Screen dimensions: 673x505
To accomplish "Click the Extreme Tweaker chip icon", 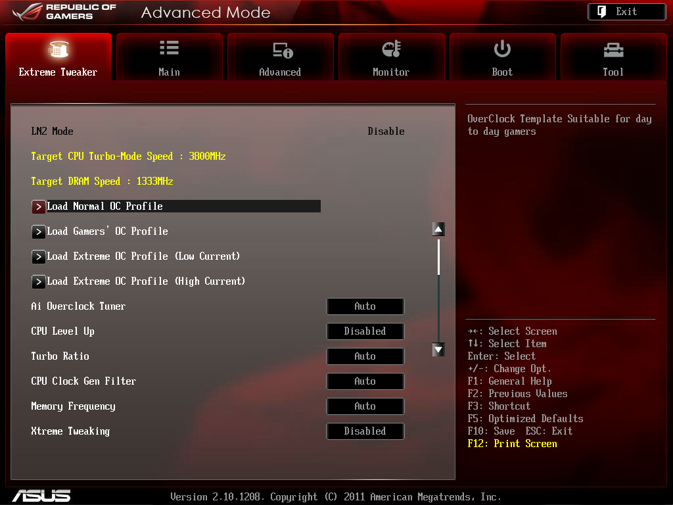I will tap(58, 49).
